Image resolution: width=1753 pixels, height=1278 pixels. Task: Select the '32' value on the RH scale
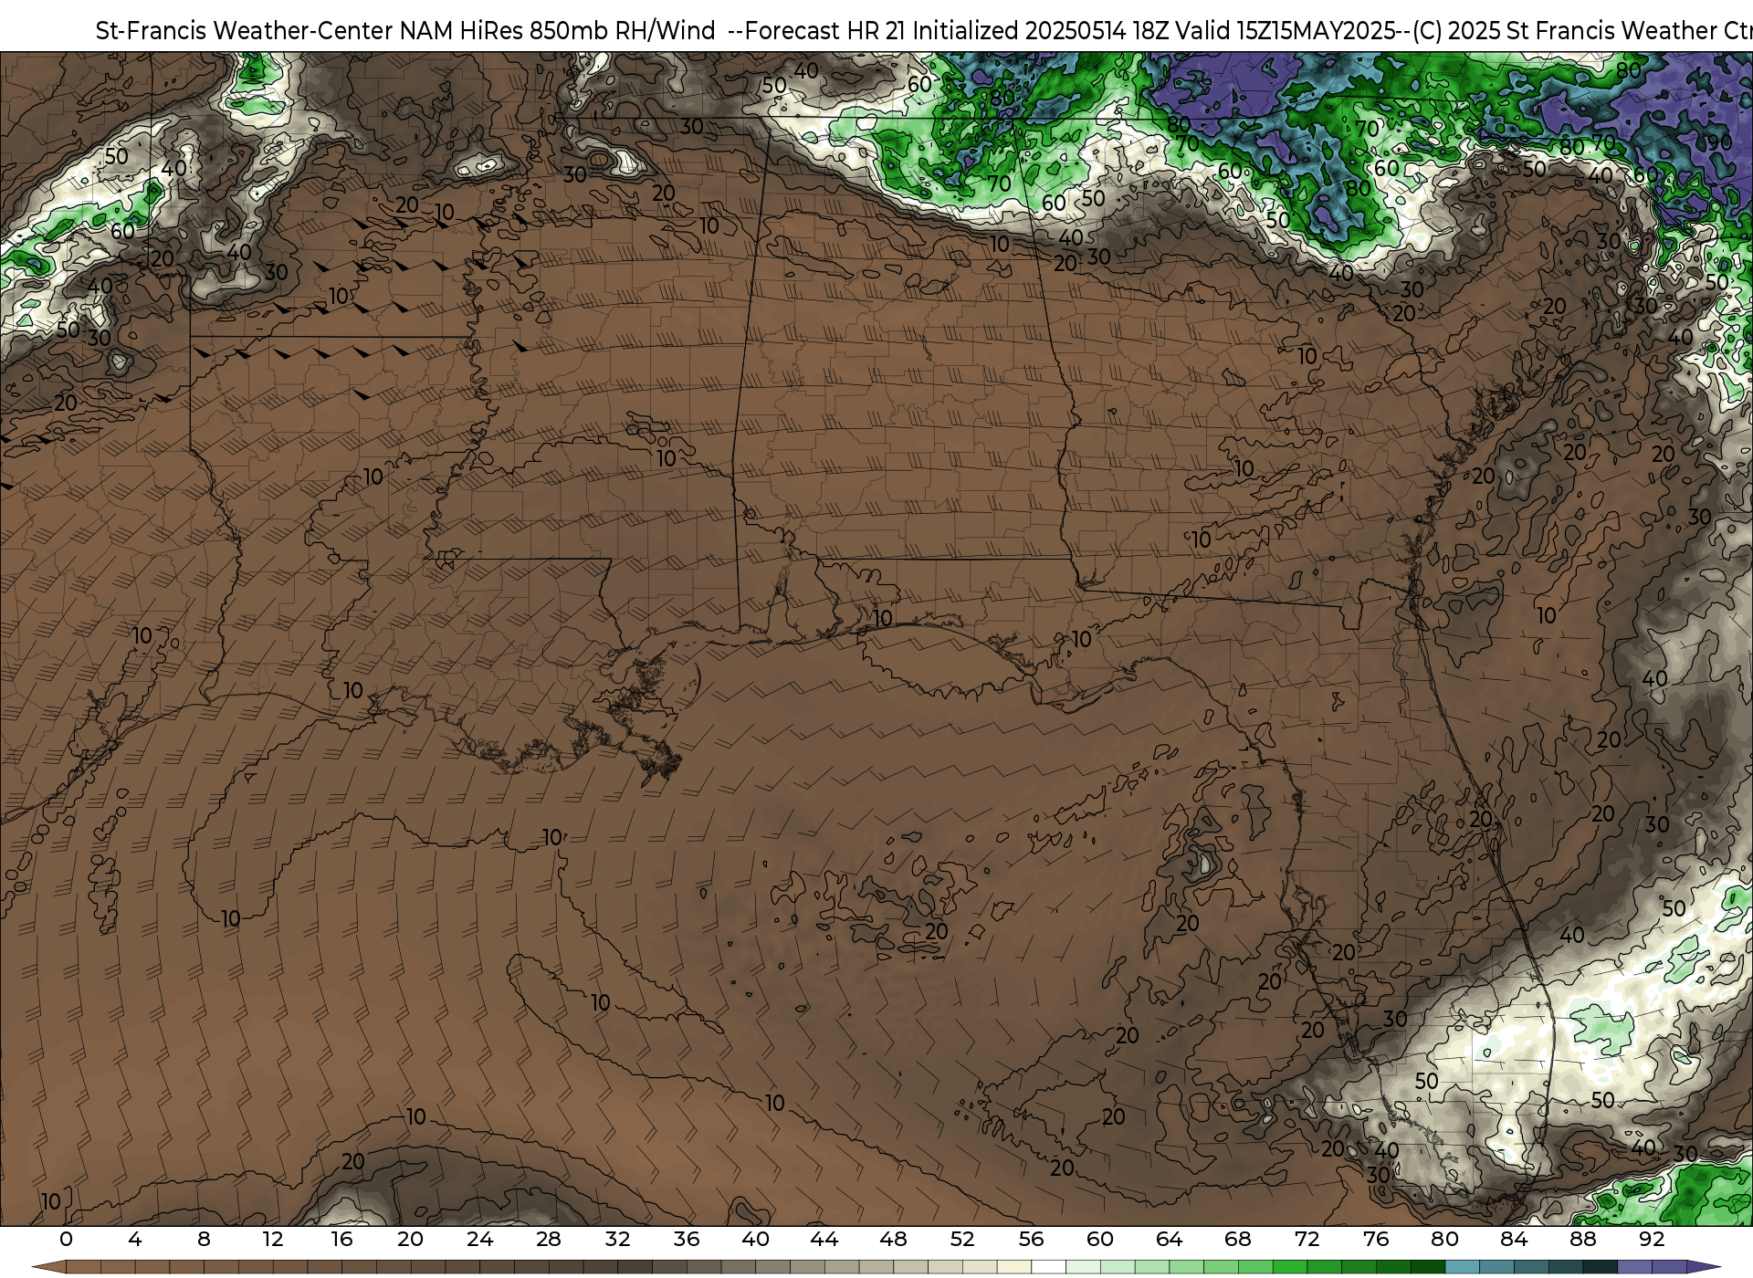(617, 1239)
